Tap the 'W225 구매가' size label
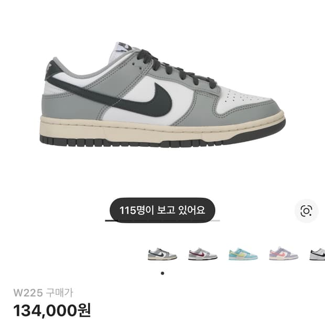This screenshot has width=325, height=325. 44,293
